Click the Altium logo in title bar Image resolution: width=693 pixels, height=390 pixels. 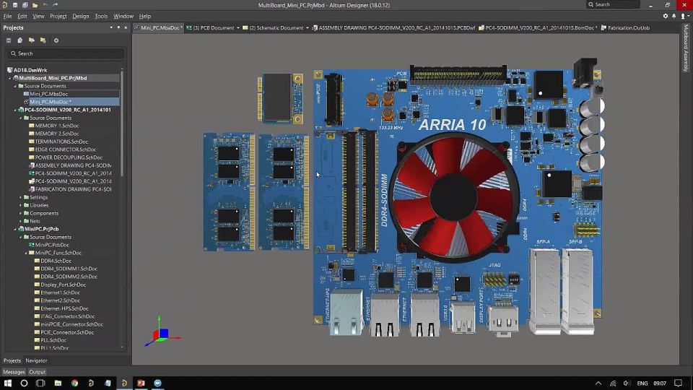[x=5, y=5]
